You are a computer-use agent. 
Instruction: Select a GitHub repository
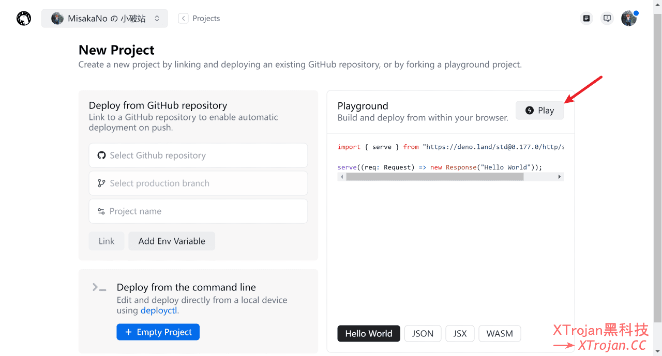point(198,156)
